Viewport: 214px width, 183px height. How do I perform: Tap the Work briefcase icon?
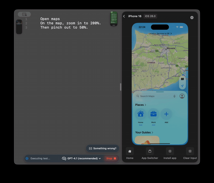point(153,114)
